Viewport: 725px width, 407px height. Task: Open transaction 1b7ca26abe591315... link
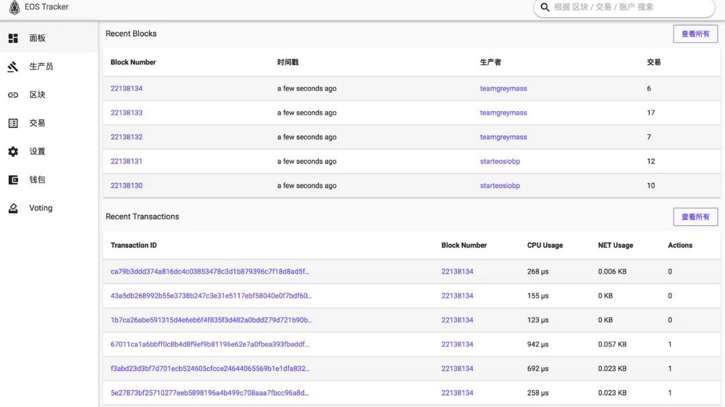tap(211, 320)
